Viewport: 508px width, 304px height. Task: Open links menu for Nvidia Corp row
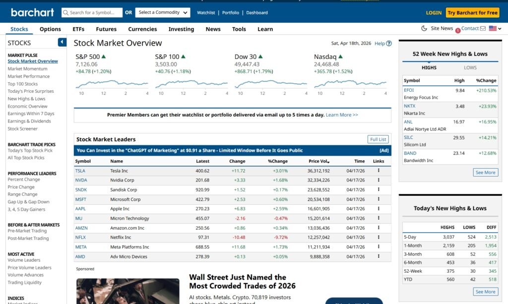[x=379, y=180]
